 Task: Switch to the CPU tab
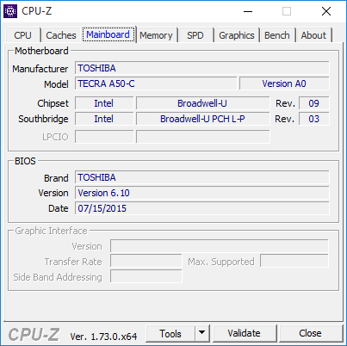point(22,35)
